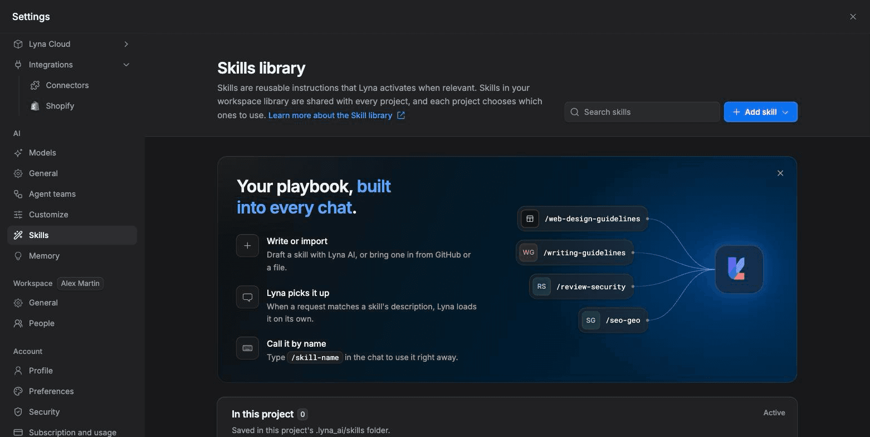The height and width of the screenshot is (437, 870).
Task: Open the Customize settings page
Action: [x=72, y=215]
